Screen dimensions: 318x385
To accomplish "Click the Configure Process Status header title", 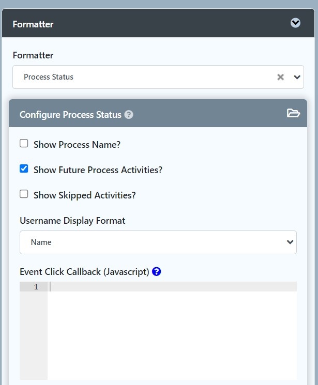I will click(70, 115).
